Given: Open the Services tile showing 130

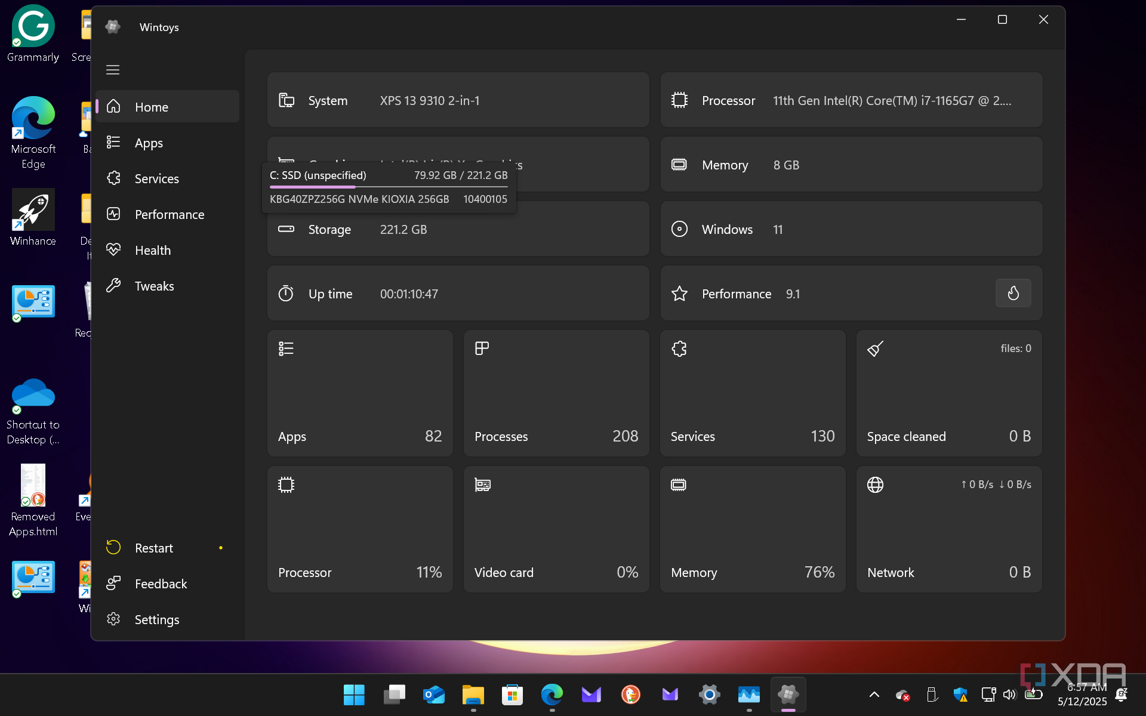Looking at the screenshot, I should (753, 393).
